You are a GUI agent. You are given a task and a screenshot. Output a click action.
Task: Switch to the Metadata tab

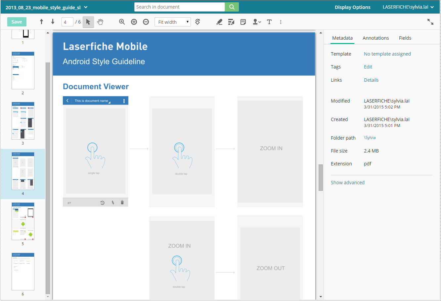coord(342,38)
